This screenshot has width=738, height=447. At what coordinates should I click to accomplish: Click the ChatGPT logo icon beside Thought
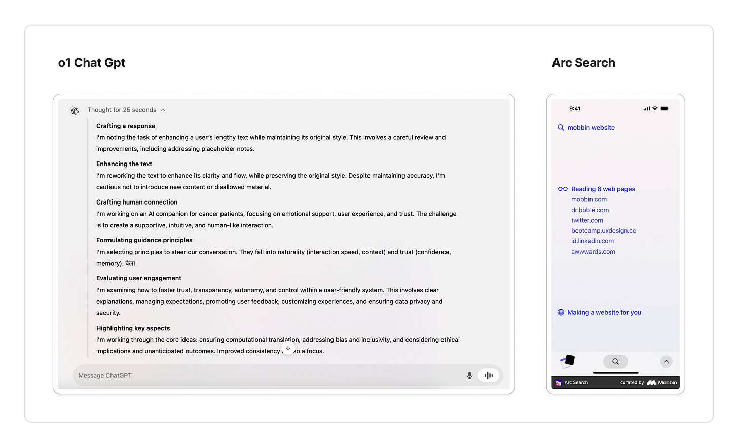point(75,111)
